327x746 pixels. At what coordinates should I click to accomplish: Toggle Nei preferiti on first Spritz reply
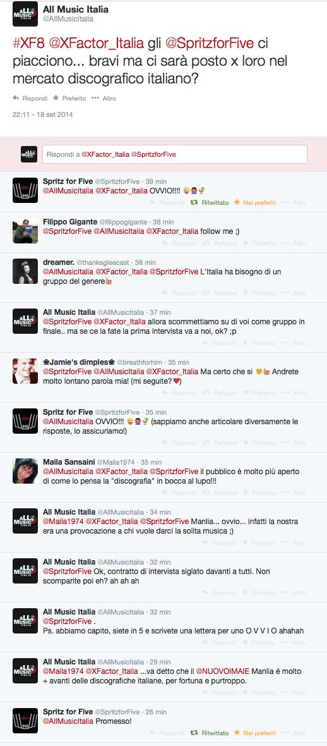255,203
